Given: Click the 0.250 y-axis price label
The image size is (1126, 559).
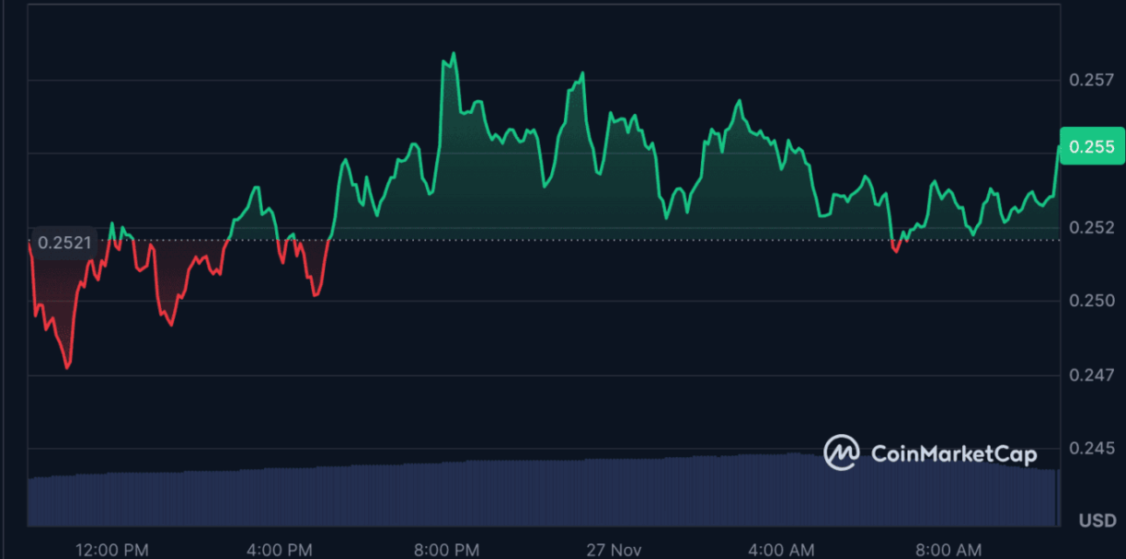Looking at the screenshot, I should tap(1091, 301).
